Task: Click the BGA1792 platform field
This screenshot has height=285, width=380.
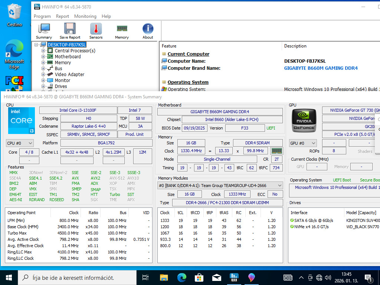Action: (106, 143)
